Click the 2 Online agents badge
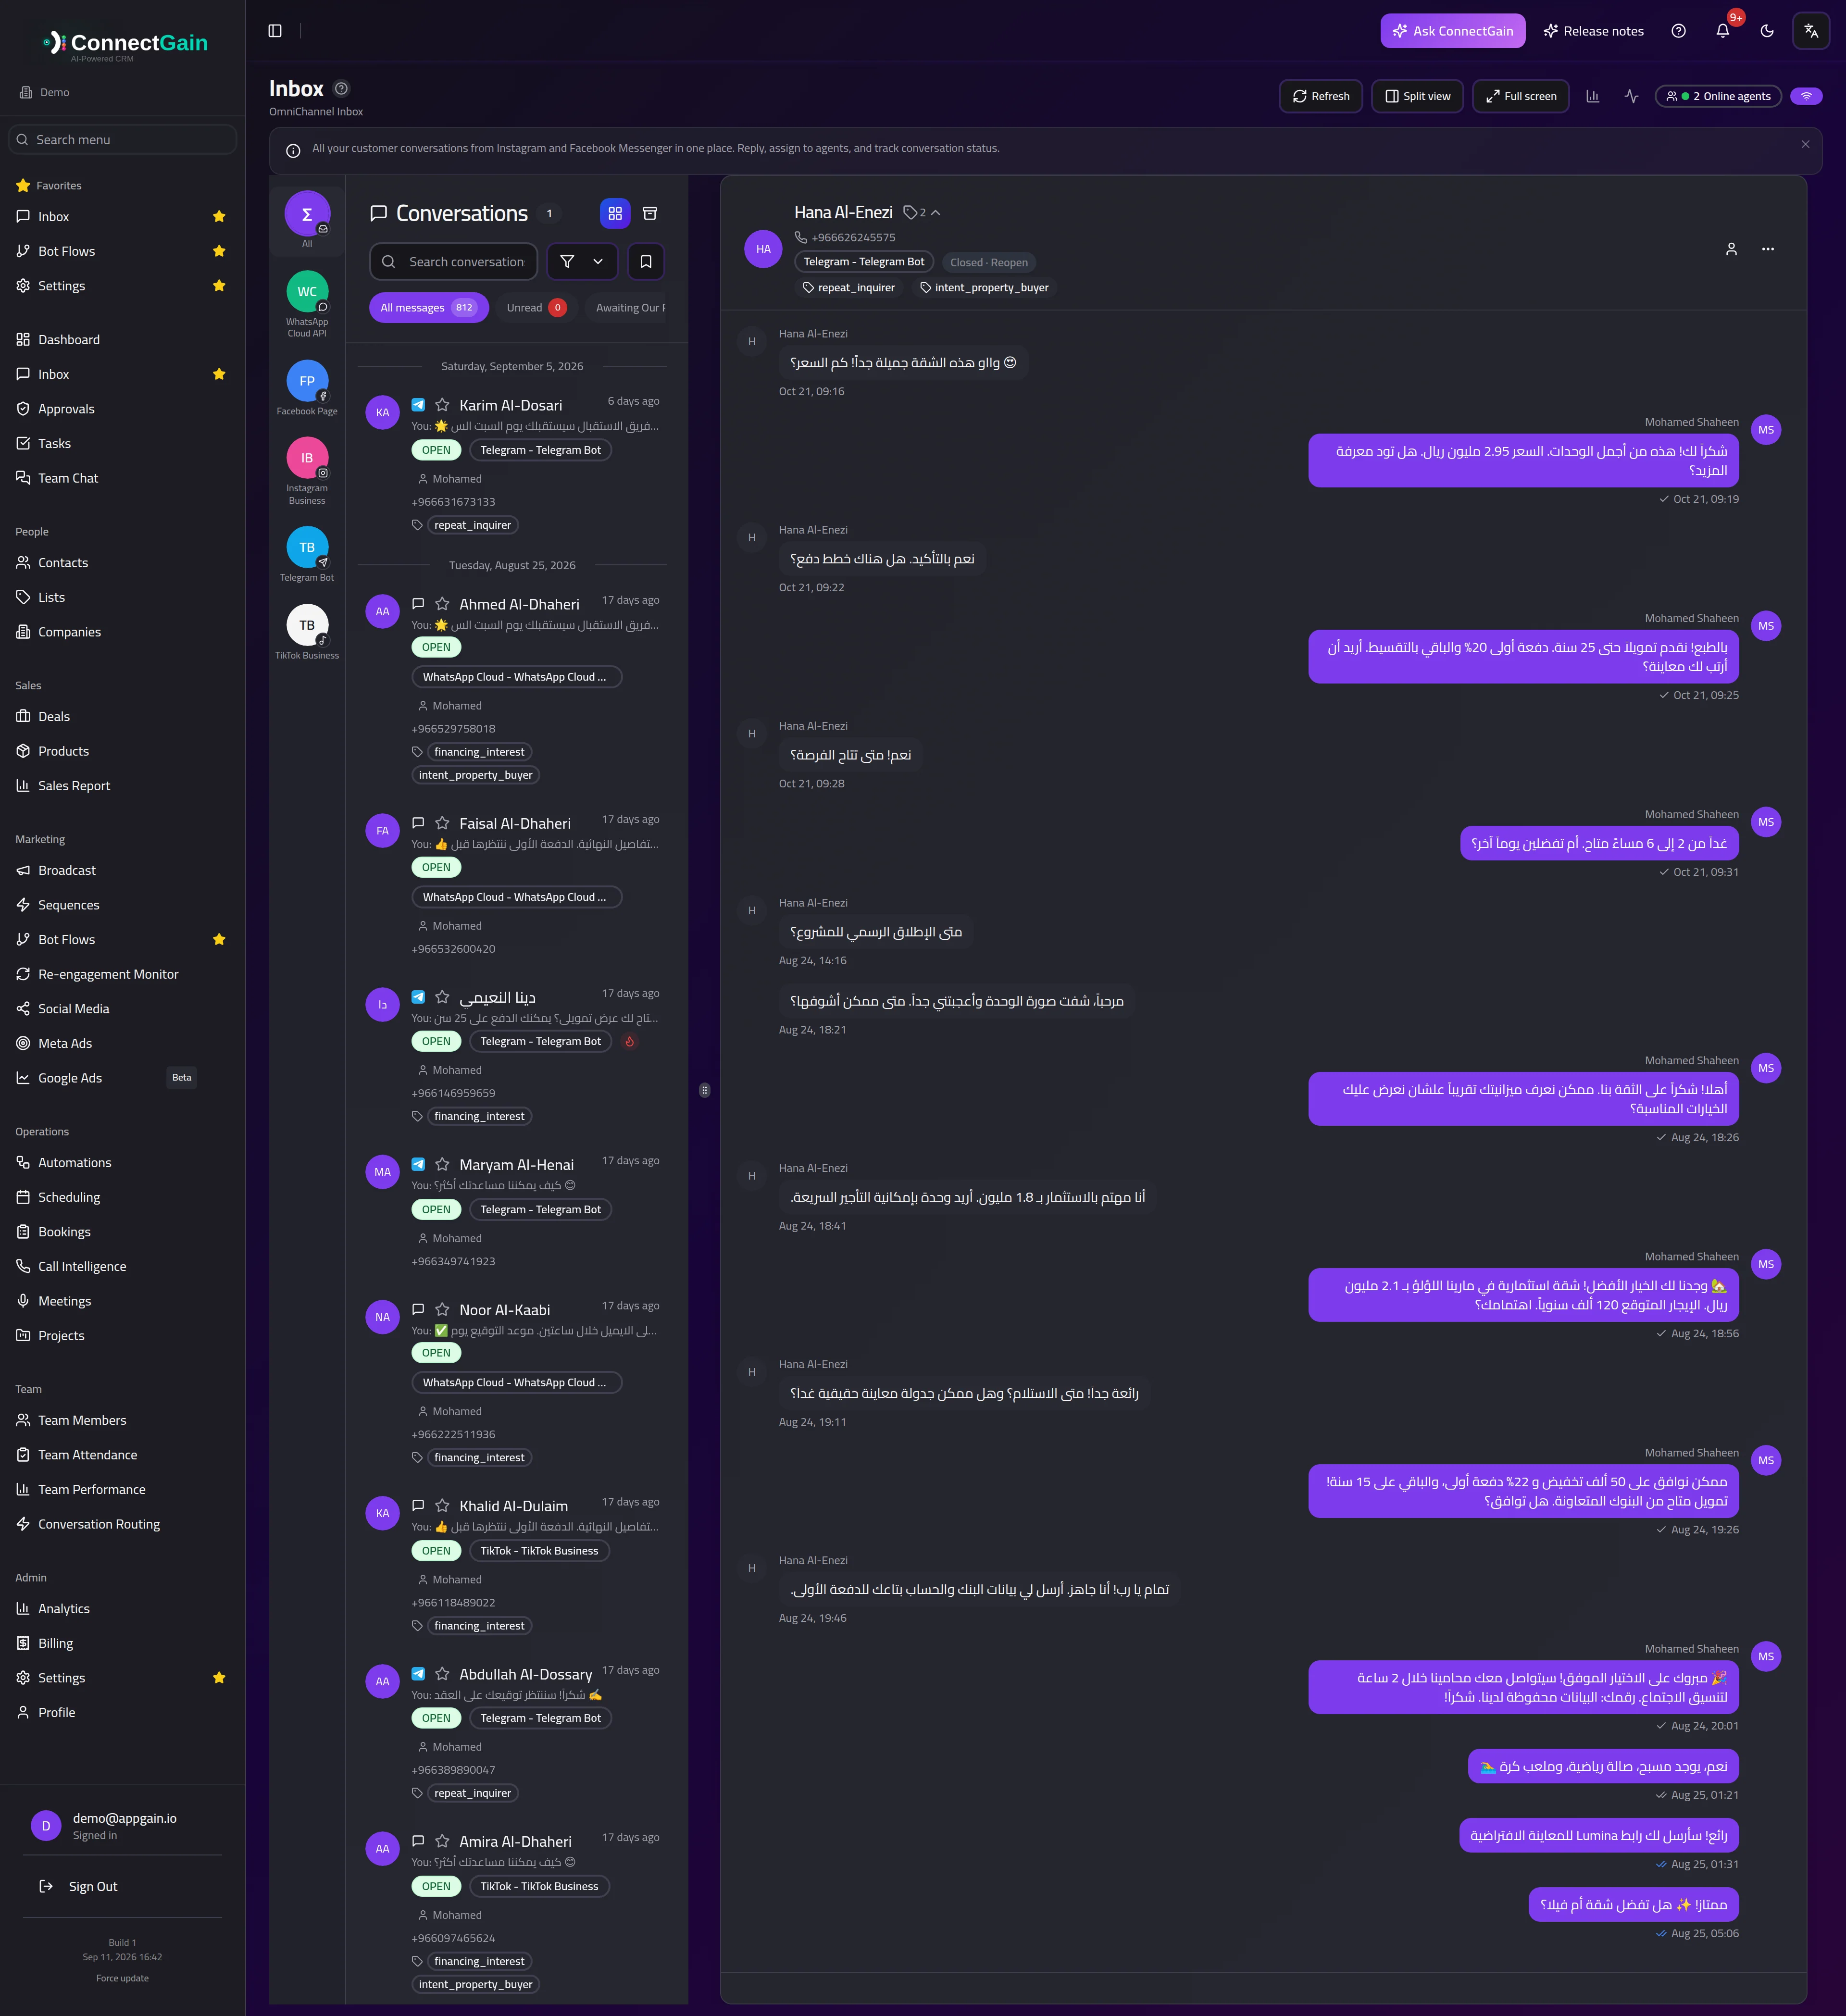The height and width of the screenshot is (2016, 1846). tap(1717, 96)
